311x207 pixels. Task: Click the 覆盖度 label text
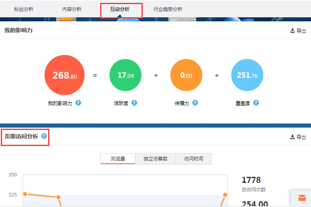[243, 103]
